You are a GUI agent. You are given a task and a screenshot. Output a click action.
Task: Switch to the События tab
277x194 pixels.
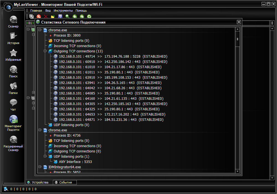[65, 182]
